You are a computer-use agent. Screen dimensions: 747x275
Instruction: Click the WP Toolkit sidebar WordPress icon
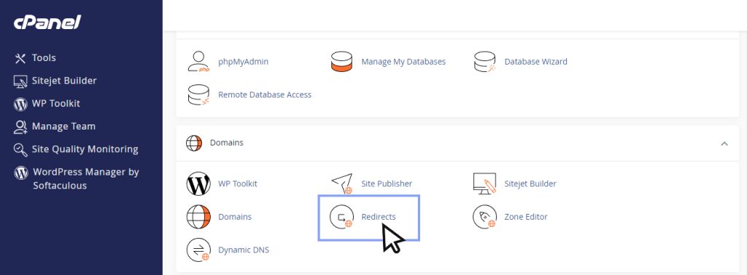[20, 104]
